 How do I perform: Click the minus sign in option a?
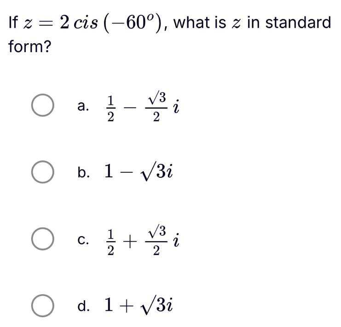click(132, 107)
